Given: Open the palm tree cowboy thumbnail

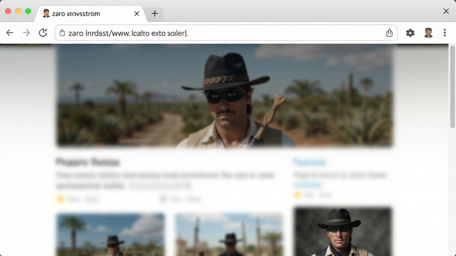Looking at the screenshot, I should (110, 235).
